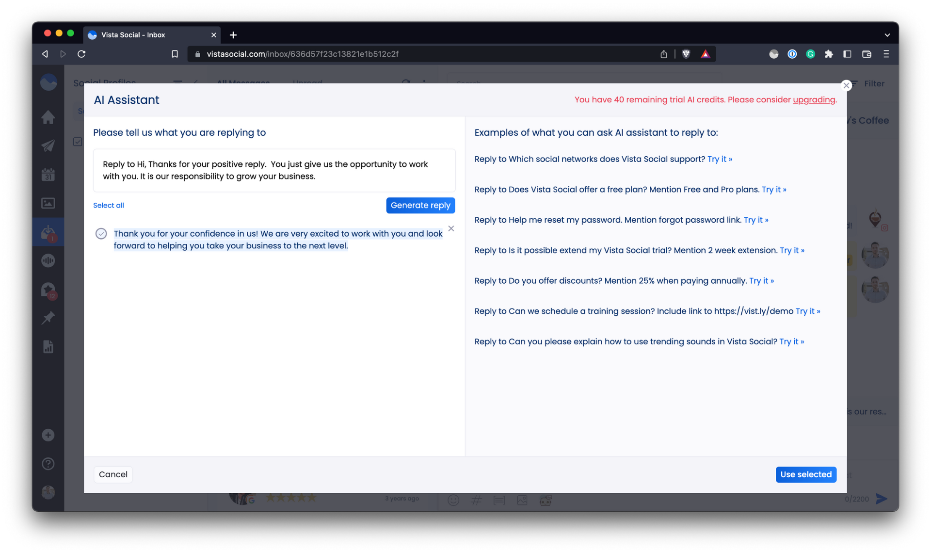Click the plus add icon in sidebar
Image resolution: width=931 pixels, height=550 pixels.
coord(48,435)
